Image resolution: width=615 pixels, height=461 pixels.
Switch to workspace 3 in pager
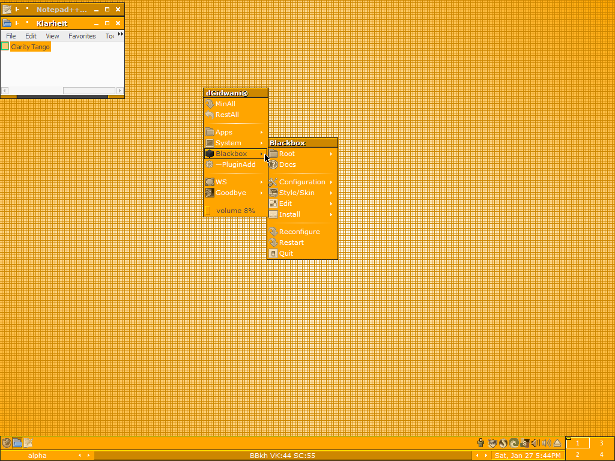click(x=602, y=444)
